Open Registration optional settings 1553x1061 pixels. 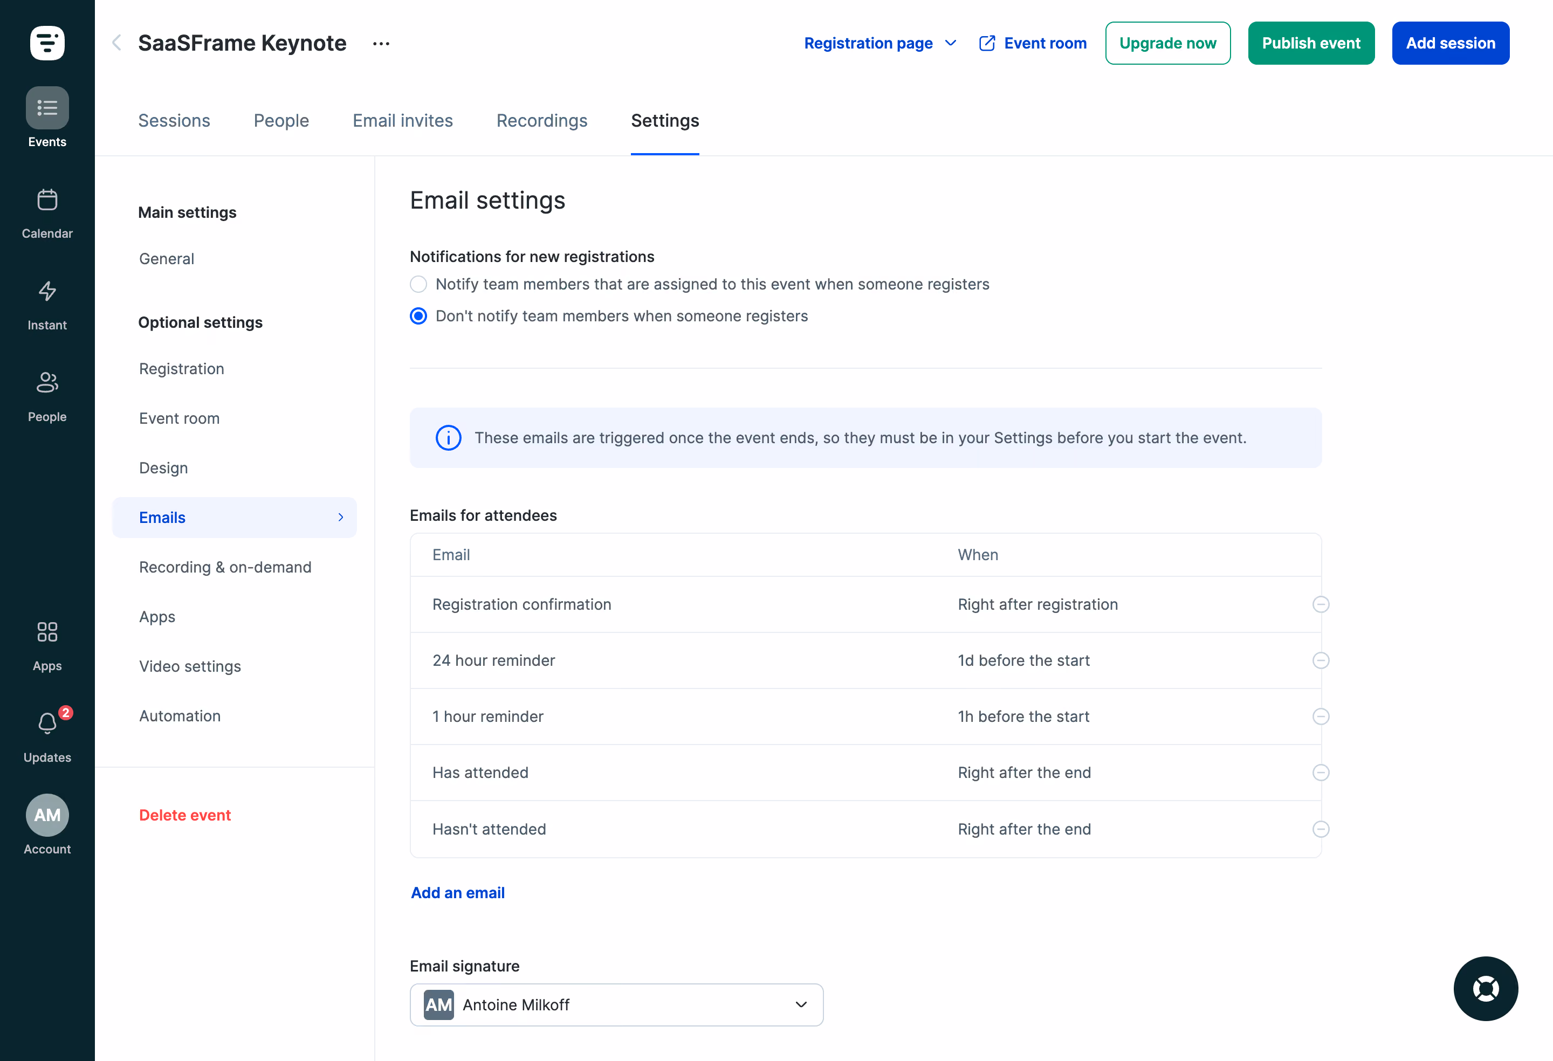tap(181, 369)
